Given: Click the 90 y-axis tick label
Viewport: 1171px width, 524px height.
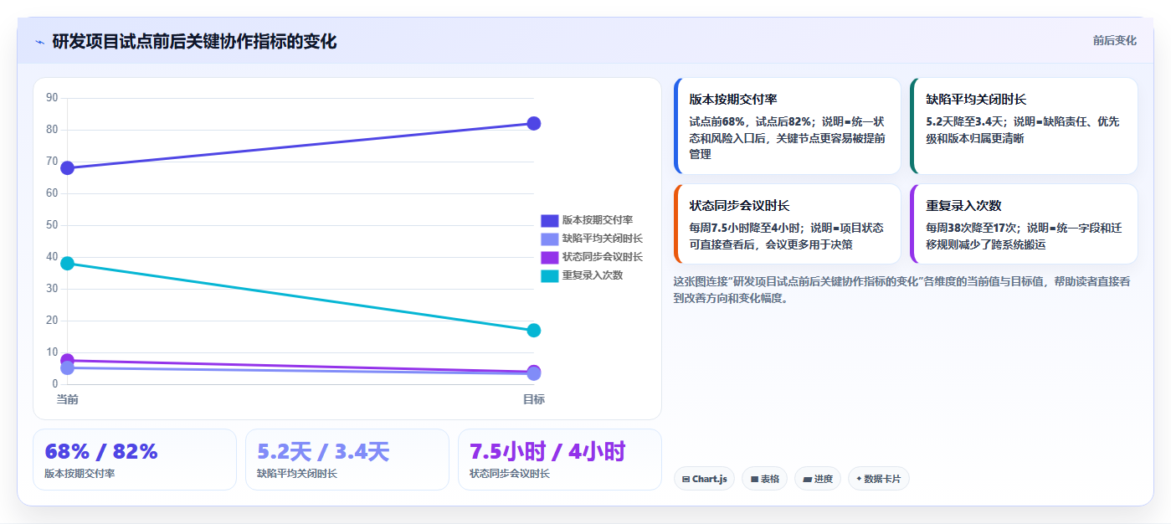Looking at the screenshot, I should tap(52, 98).
